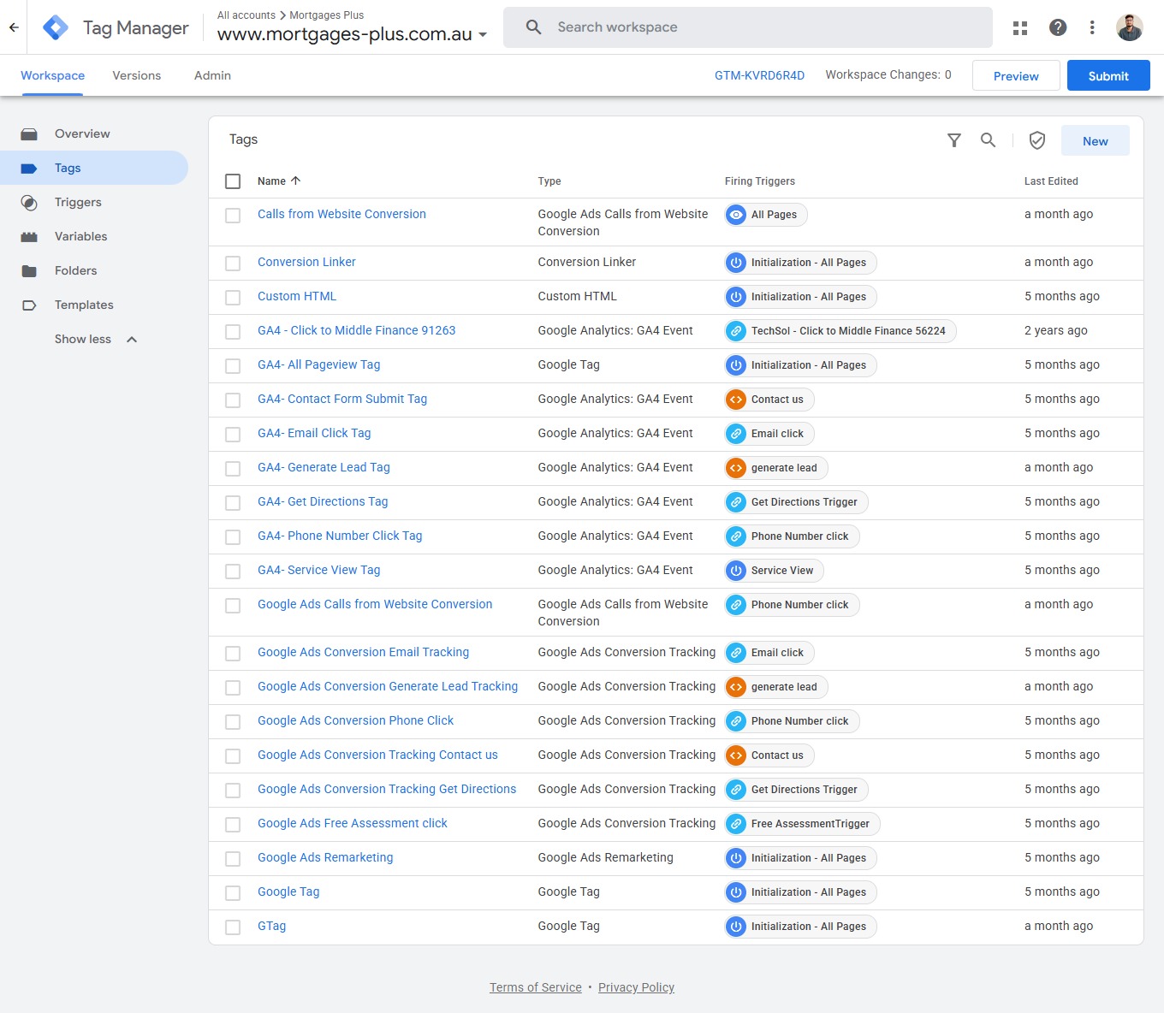
Task: Select Tags in the sidebar menu
Action: (x=94, y=168)
